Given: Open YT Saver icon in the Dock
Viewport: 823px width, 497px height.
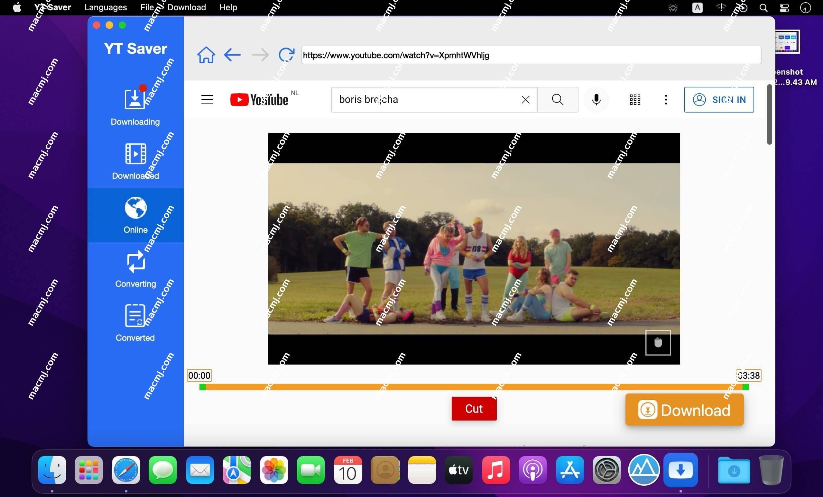Looking at the screenshot, I should 681,470.
